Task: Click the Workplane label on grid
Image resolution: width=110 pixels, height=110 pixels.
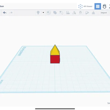Action: pyautogui.click(x=22, y=51)
